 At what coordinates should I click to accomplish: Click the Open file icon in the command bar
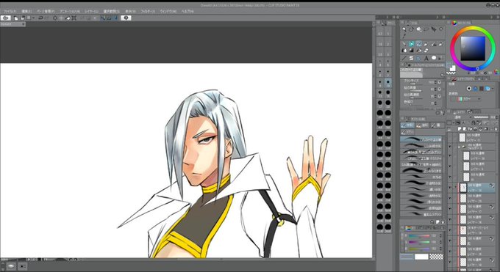point(22,18)
